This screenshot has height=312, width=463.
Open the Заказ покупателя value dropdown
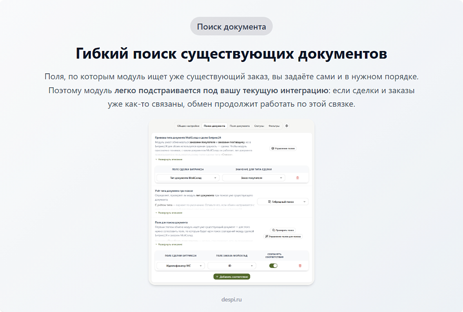(x=254, y=178)
